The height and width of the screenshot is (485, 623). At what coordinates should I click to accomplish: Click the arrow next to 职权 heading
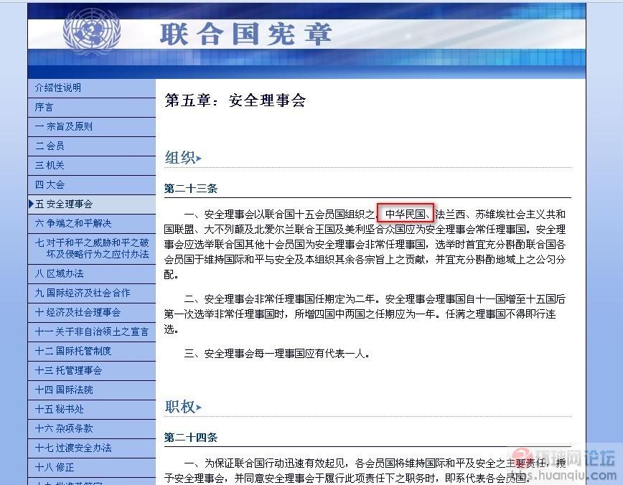coord(199,408)
